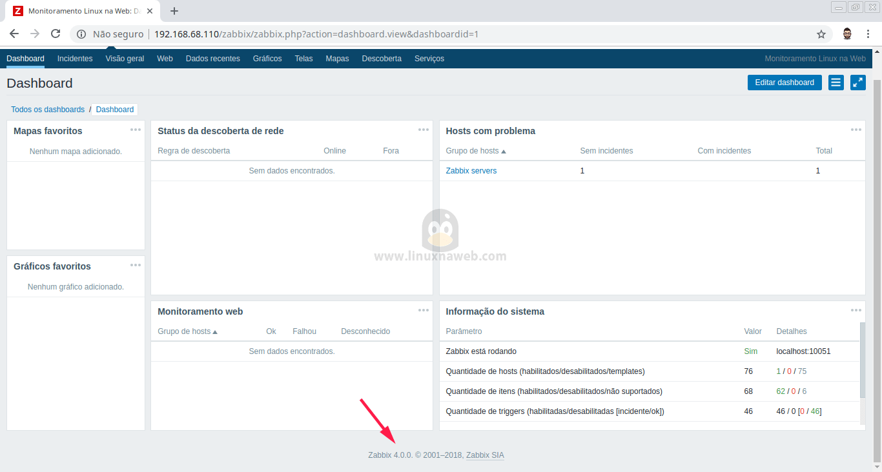Click OK triggers count 46 in brackets
882x472 pixels.
point(815,411)
